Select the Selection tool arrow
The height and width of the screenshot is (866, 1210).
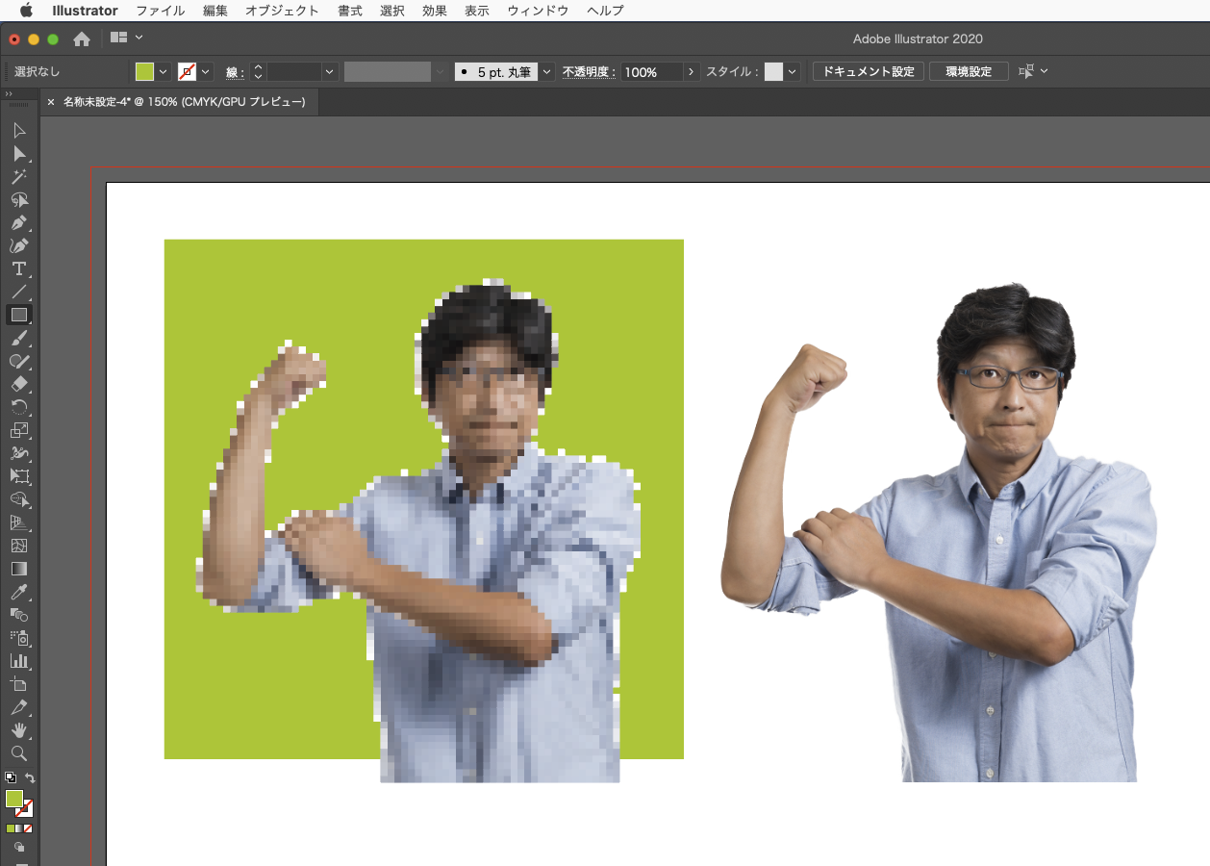tap(19, 130)
